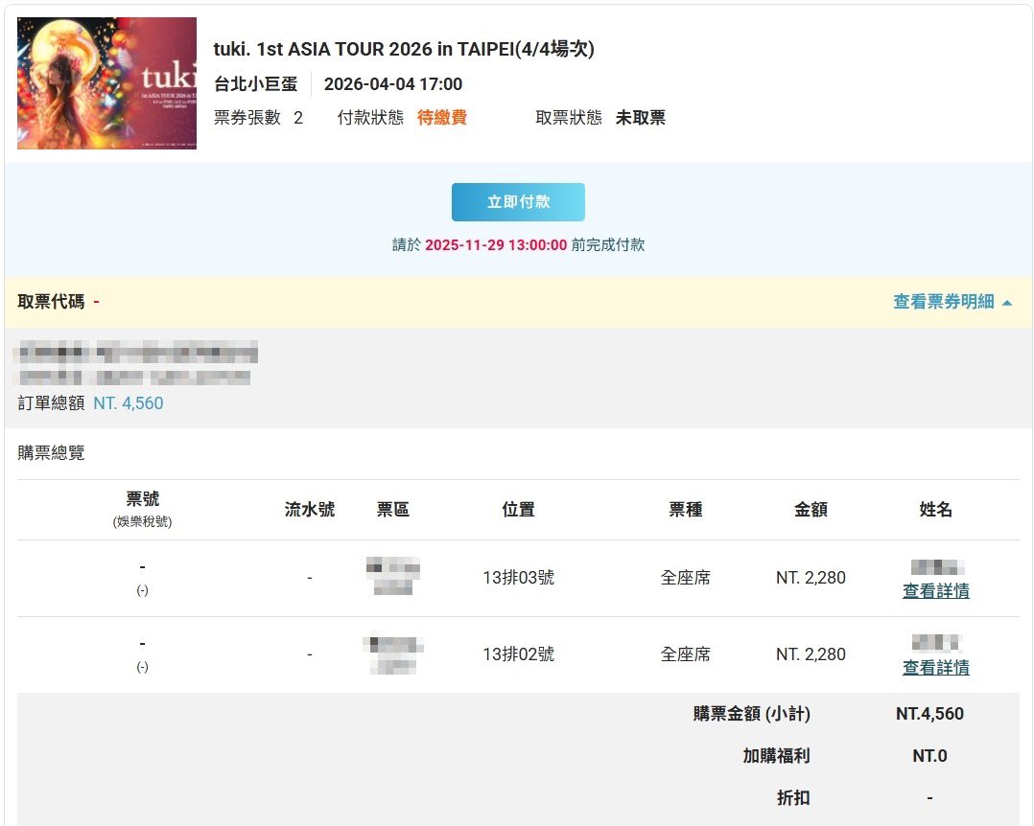The height and width of the screenshot is (826, 1034).
Task: Click the subtotal value NT.4,560
Action: point(929,713)
